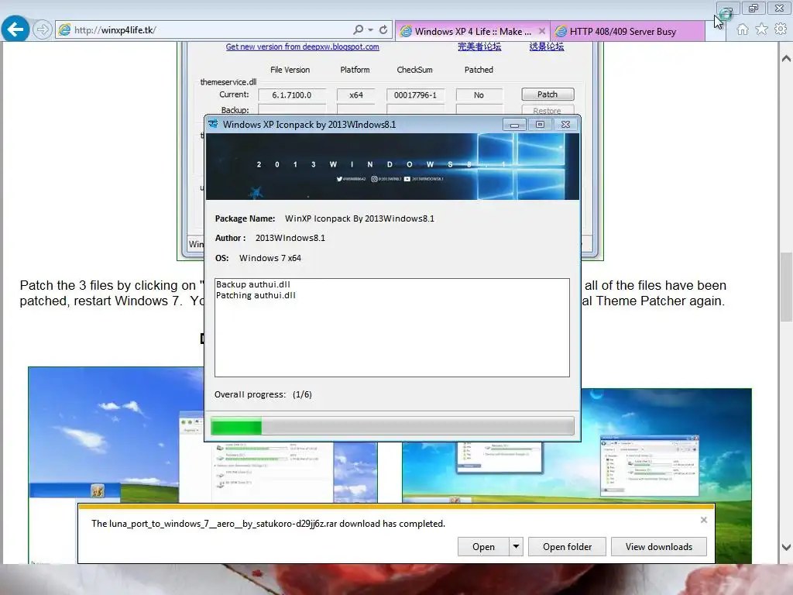Viewport: 793px width, 595px height.
Task: Click the Current CheckSum field 00017796-1
Action: [415, 95]
